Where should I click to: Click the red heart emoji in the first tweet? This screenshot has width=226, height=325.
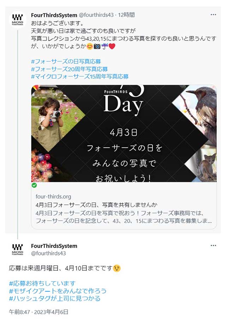click(112, 46)
